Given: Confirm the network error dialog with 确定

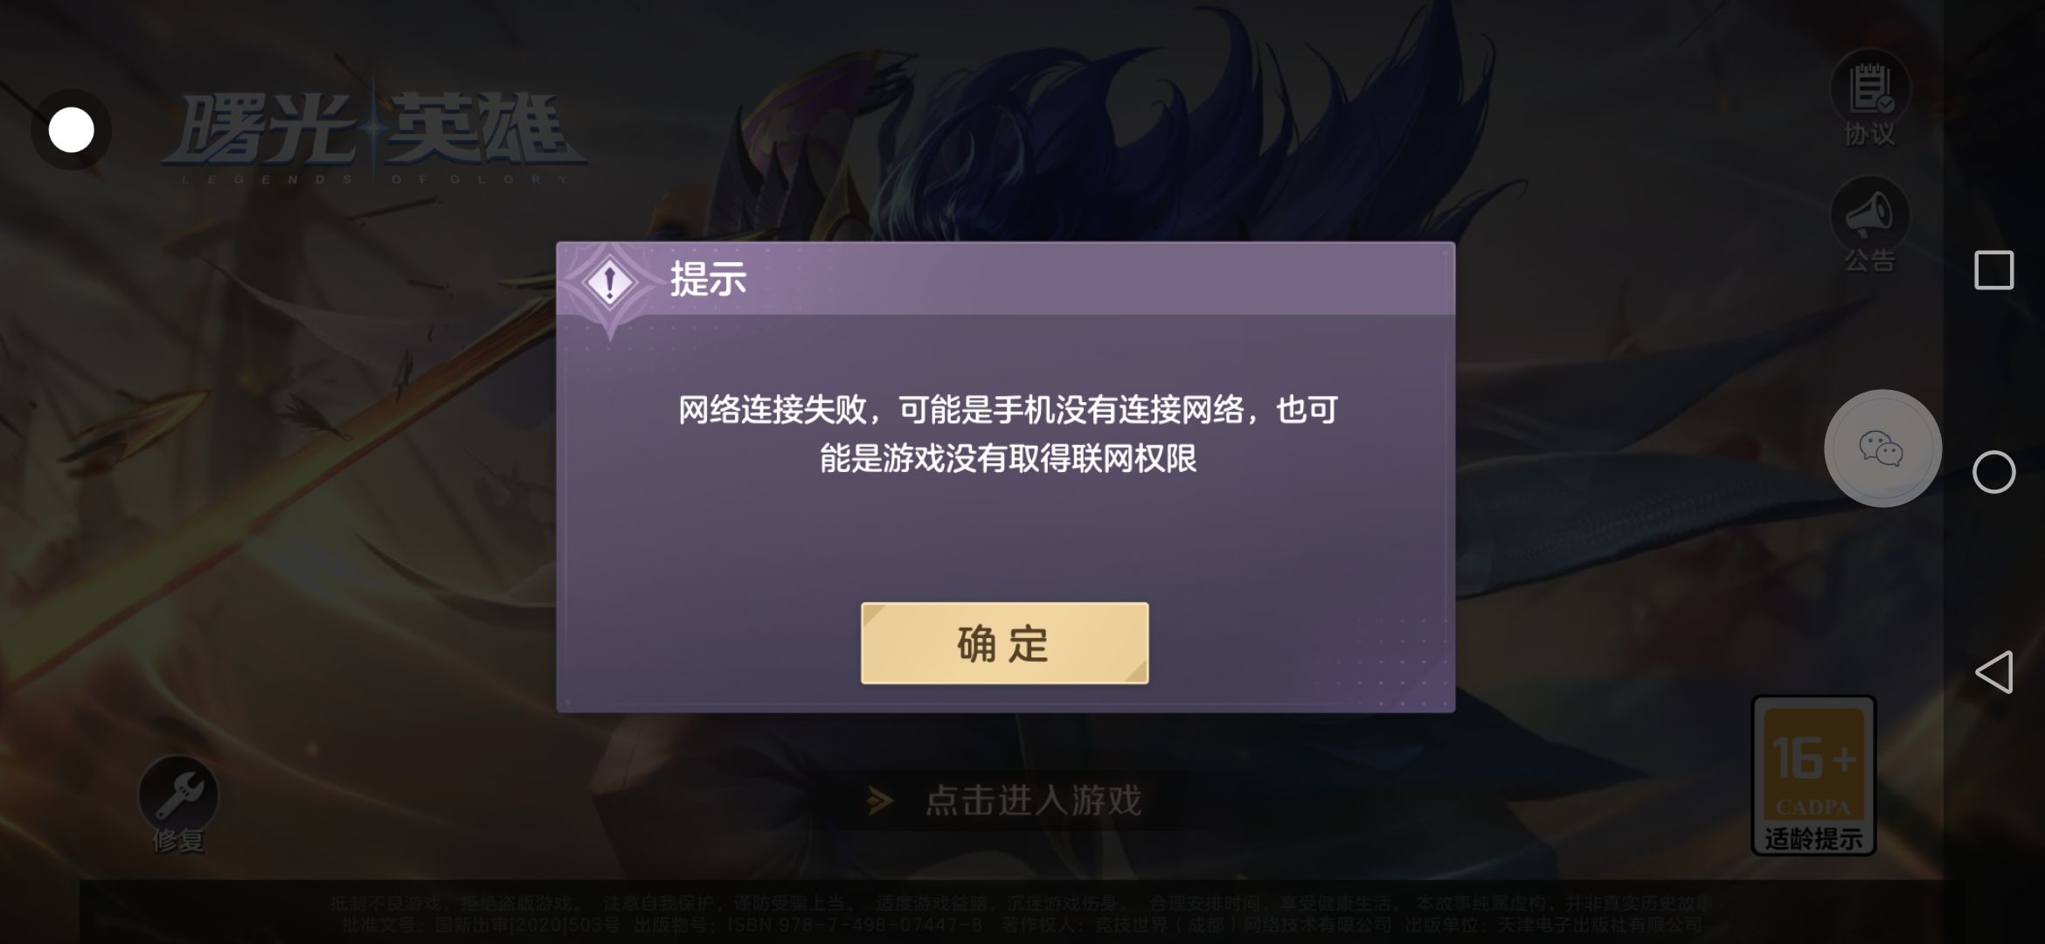Looking at the screenshot, I should click(1004, 643).
